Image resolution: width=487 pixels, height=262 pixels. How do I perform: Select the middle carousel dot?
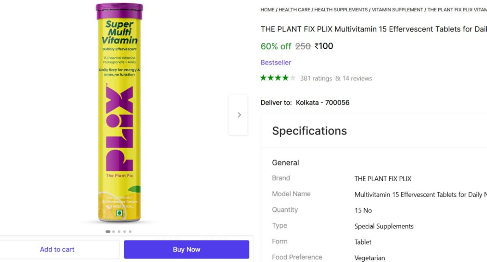tap(119, 232)
